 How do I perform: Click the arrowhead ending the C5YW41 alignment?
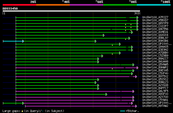pyautogui.click(x=134, y=100)
